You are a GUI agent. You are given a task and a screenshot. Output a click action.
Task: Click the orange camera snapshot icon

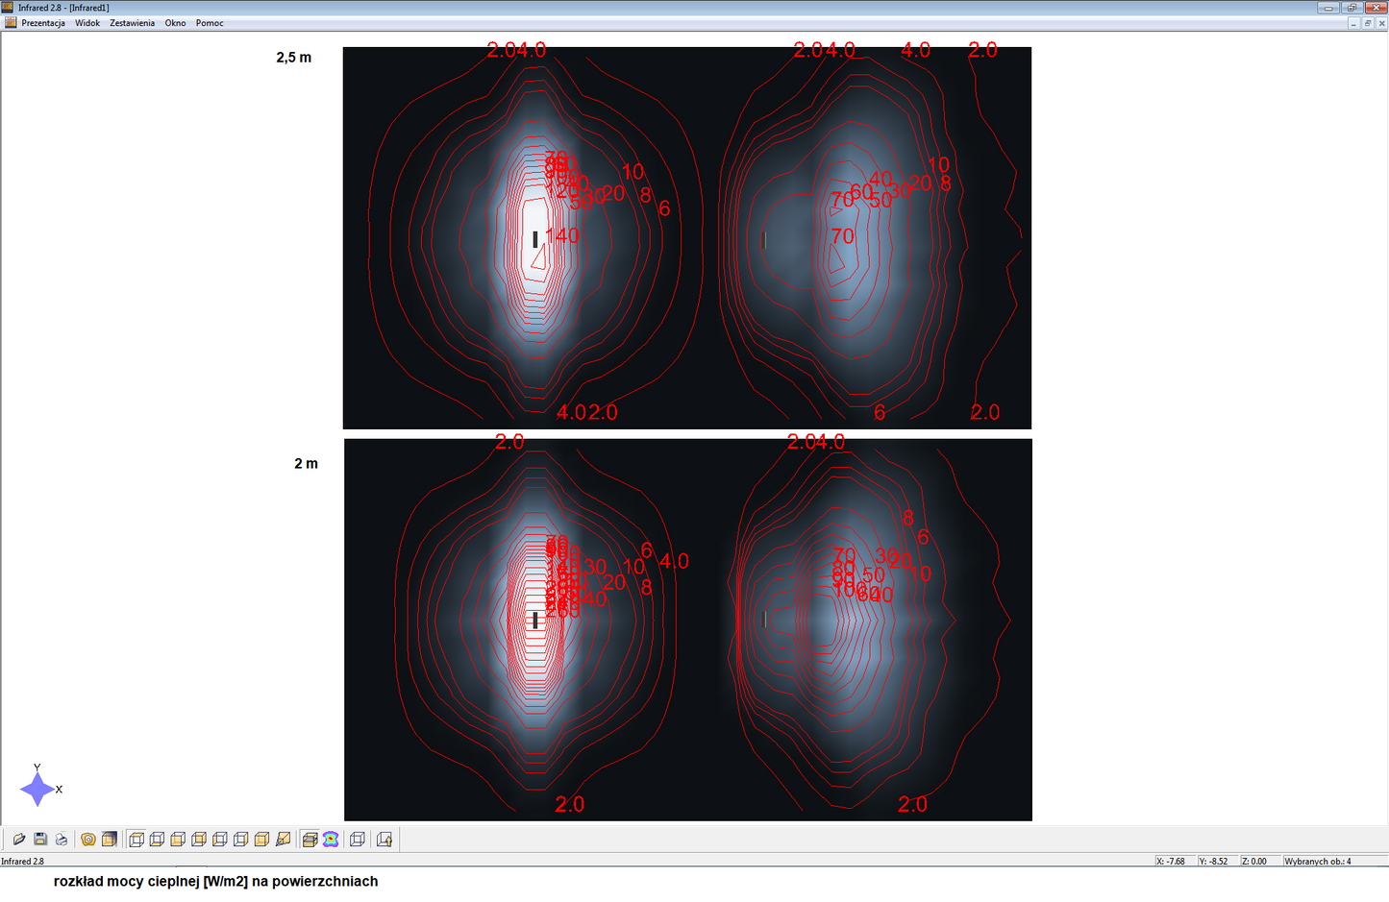[x=88, y=840]
